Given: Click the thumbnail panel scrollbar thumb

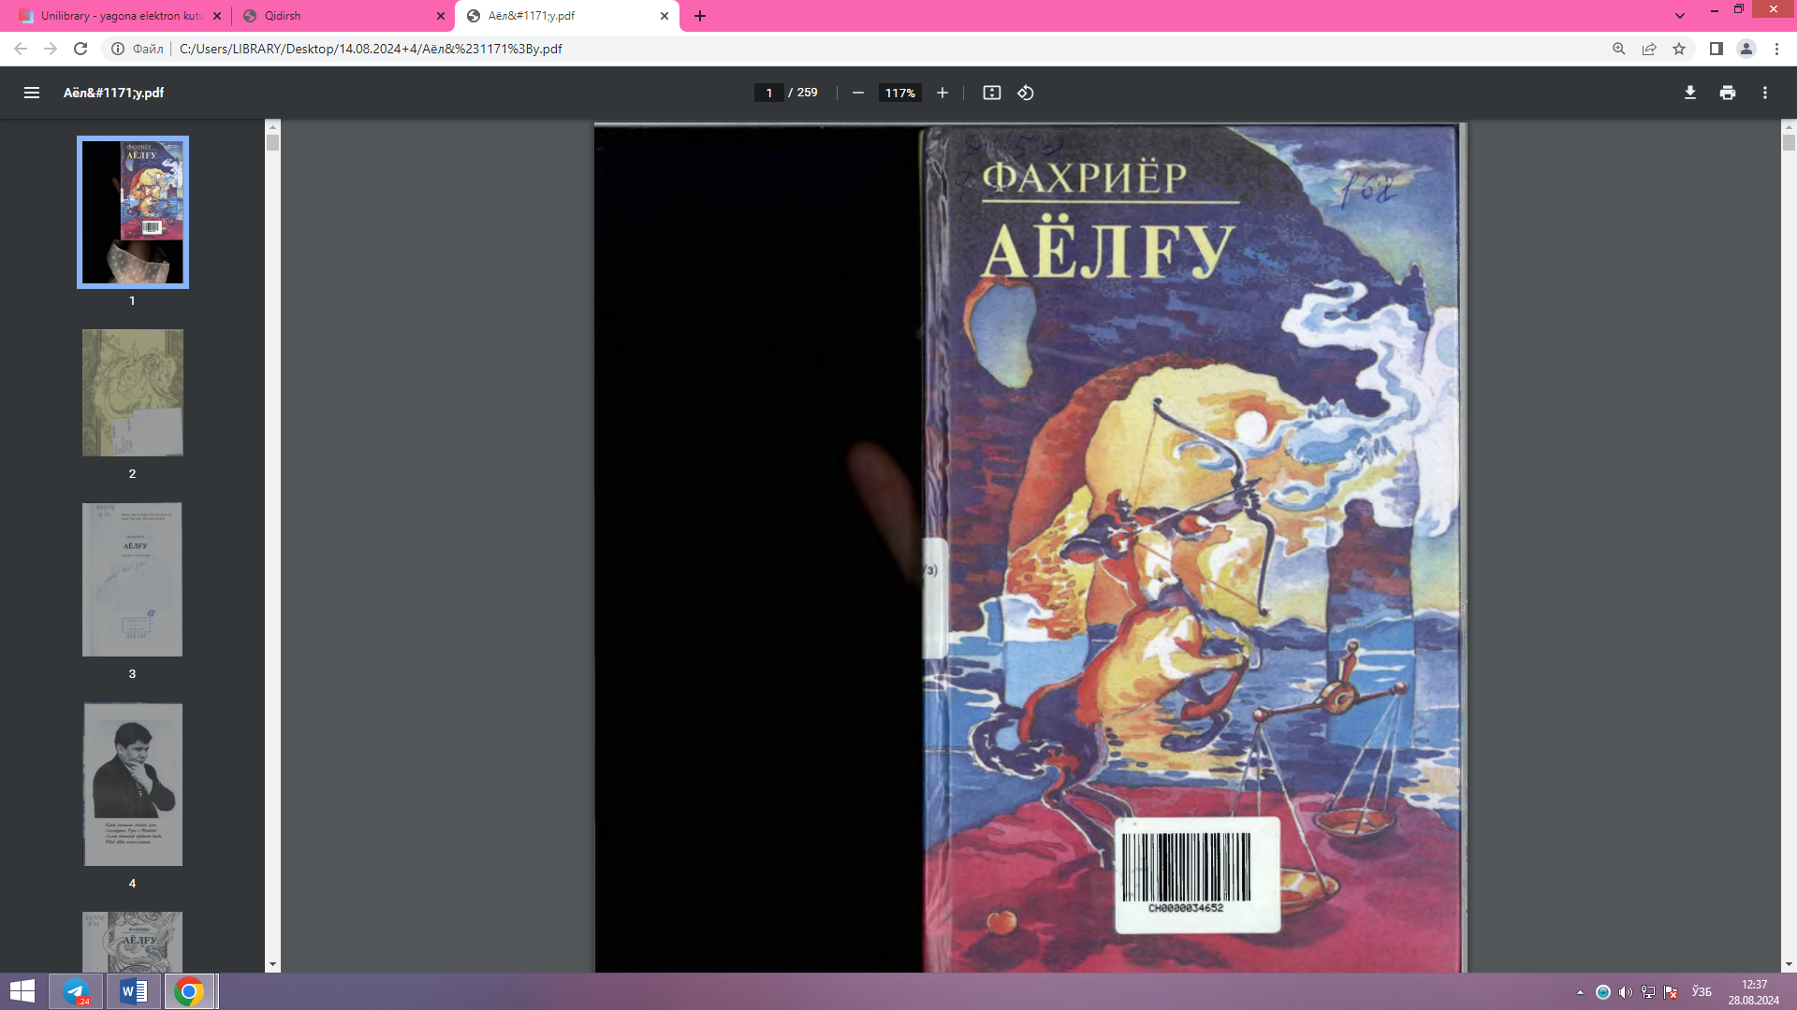Looking at the screenshot, I should 272,143.
